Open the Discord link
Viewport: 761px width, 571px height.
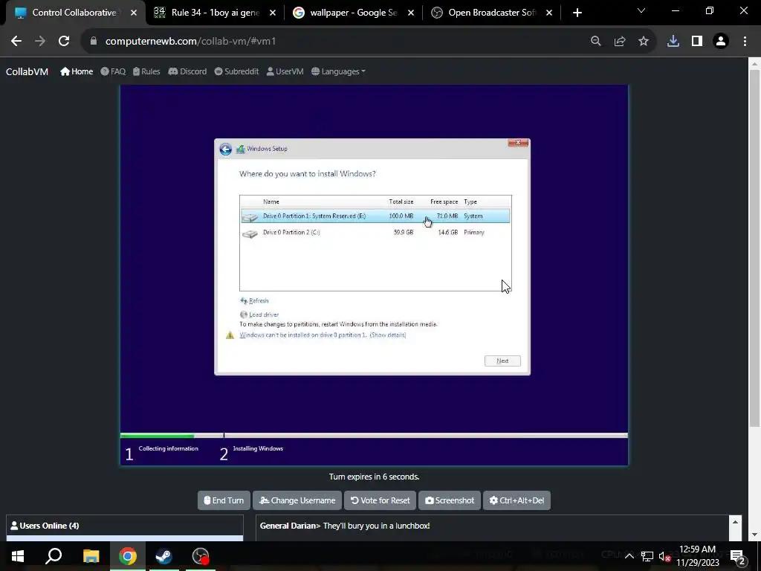(187, 71)
